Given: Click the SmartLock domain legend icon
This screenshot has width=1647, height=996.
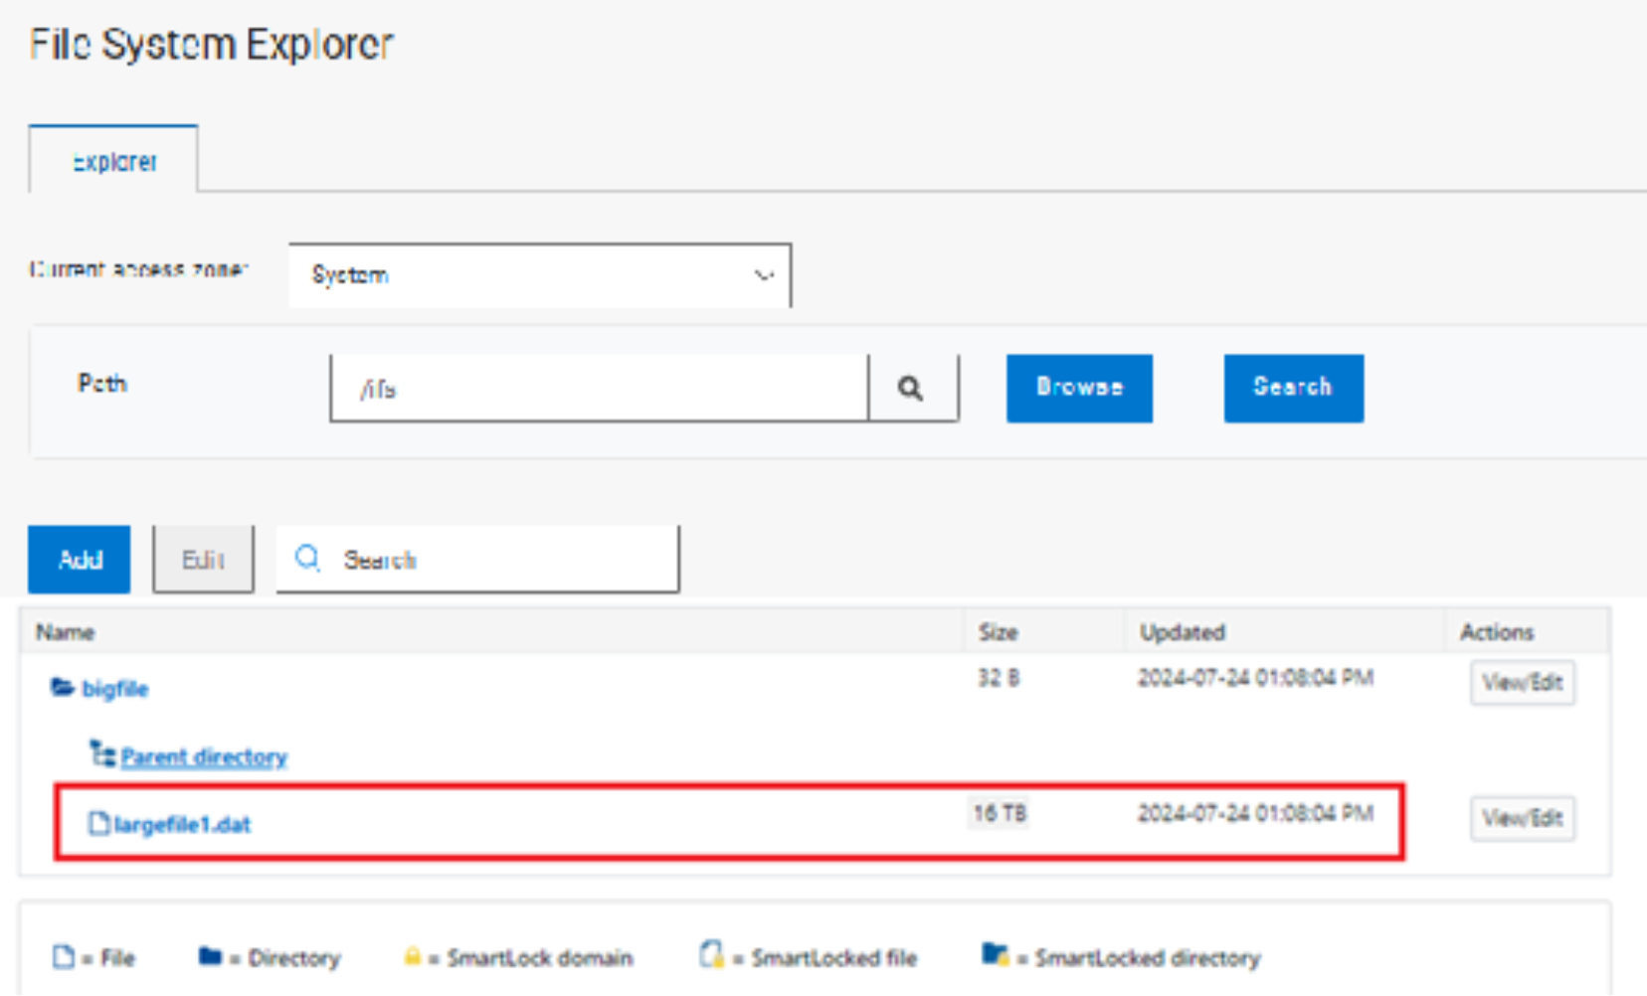Looking at the screenshot, I should click(x=413, y=956).
